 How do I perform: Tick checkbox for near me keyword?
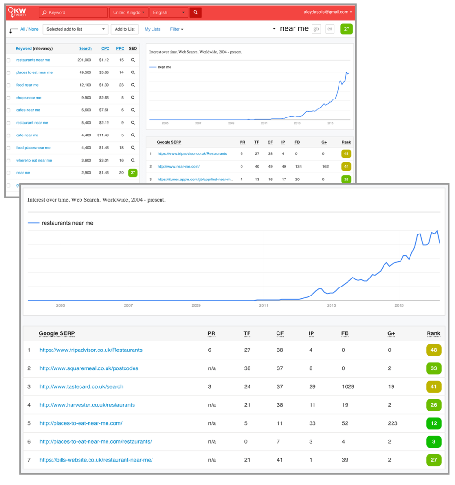click(9, 173)
